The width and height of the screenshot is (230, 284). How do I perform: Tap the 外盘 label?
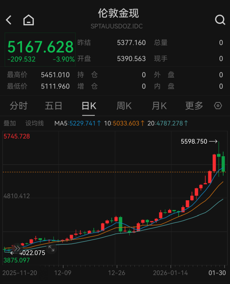tap(164, 75)
